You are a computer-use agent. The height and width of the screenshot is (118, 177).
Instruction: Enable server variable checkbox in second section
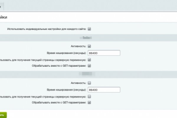tap(89, 96)
